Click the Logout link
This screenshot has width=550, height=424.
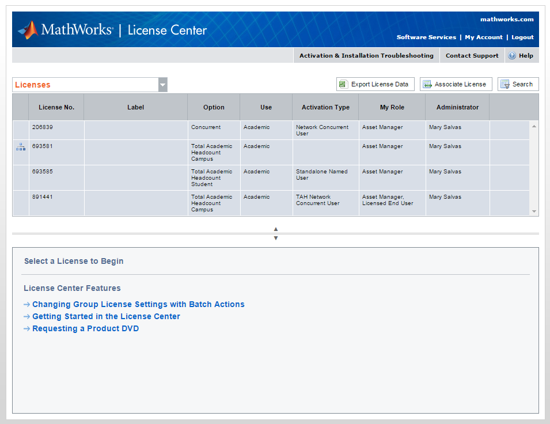[522, 37]
